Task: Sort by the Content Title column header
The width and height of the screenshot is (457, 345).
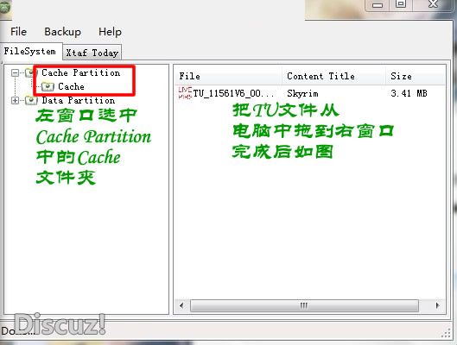Action: 333,76
